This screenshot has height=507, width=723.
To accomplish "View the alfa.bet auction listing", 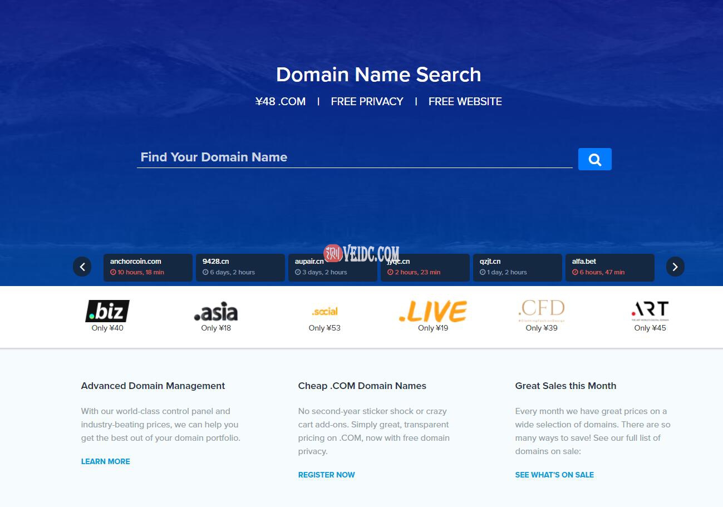I will tap(609, 267).
